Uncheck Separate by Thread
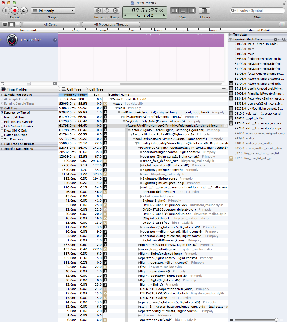This screenshot has height=322, width=287. click(x=2, y=113)
